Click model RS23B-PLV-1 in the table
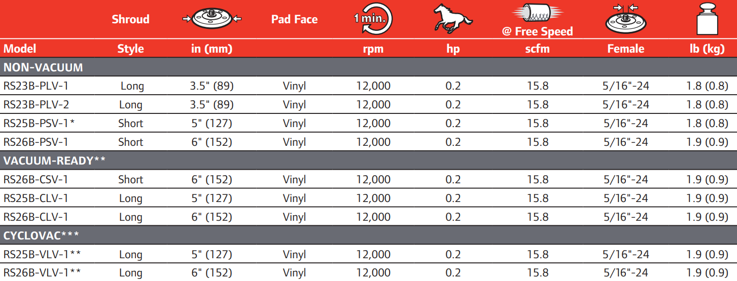Viewport: 737px width, 281px height. (36, 86)
